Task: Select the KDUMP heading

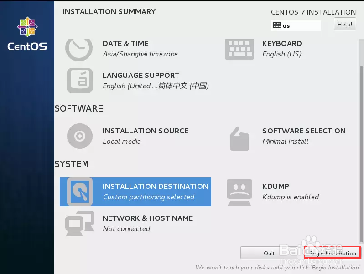Action: 276,187
